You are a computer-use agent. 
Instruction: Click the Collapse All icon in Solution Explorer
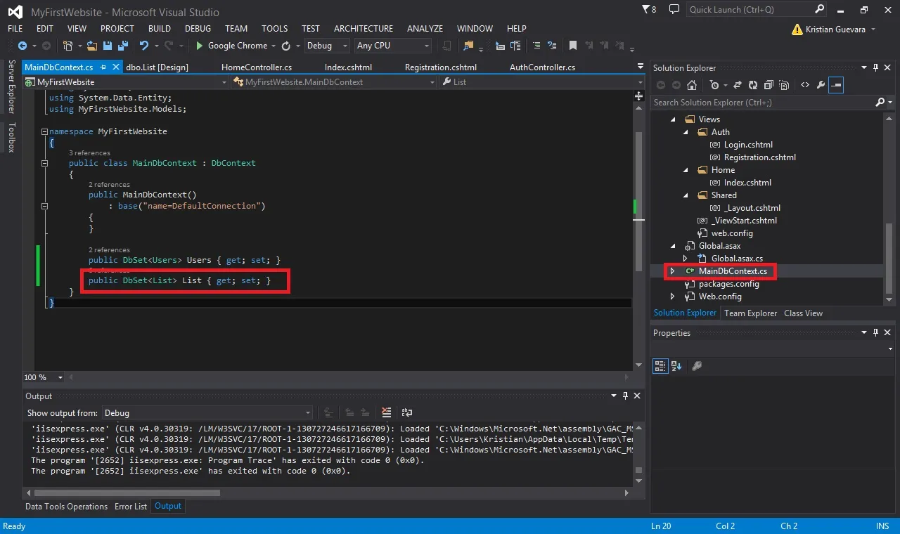(769, 85)
